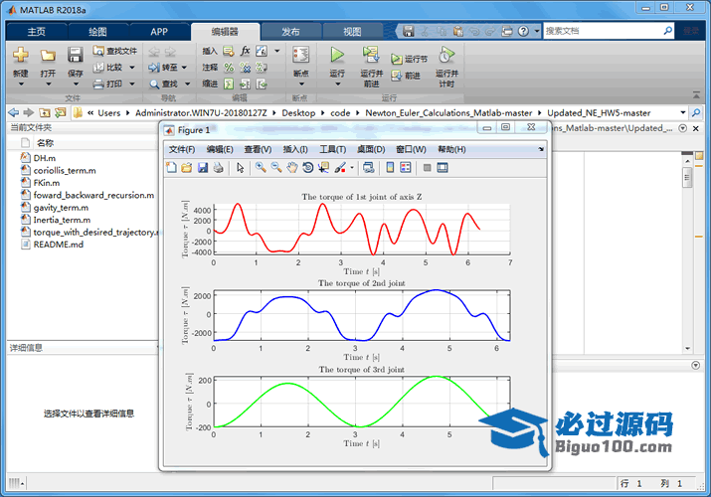Open 帮助(H) menu in Figure 1
Viewport: 711px width, 497px height.
tap(451, 149)
